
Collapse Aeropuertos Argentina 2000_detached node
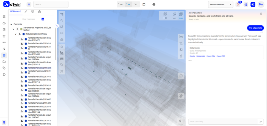[x=13, y=29]
